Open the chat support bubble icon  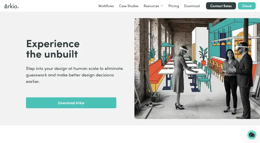(252, 135)
